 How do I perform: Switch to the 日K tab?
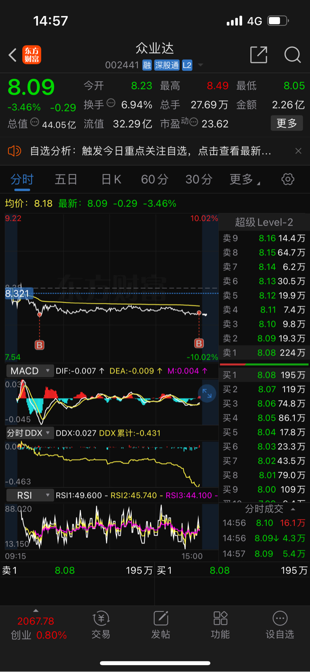pyautogui.click(x=111, y=179)
